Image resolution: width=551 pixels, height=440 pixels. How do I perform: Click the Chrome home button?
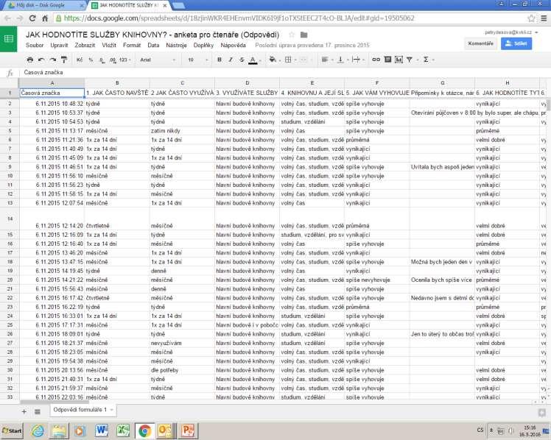[x=45, y=18]
